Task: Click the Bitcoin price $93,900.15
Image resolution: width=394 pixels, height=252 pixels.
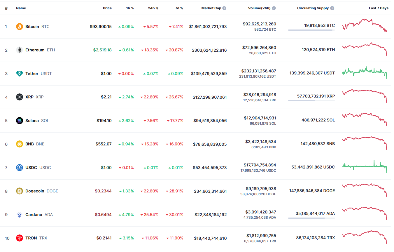Action: [101, 27]
